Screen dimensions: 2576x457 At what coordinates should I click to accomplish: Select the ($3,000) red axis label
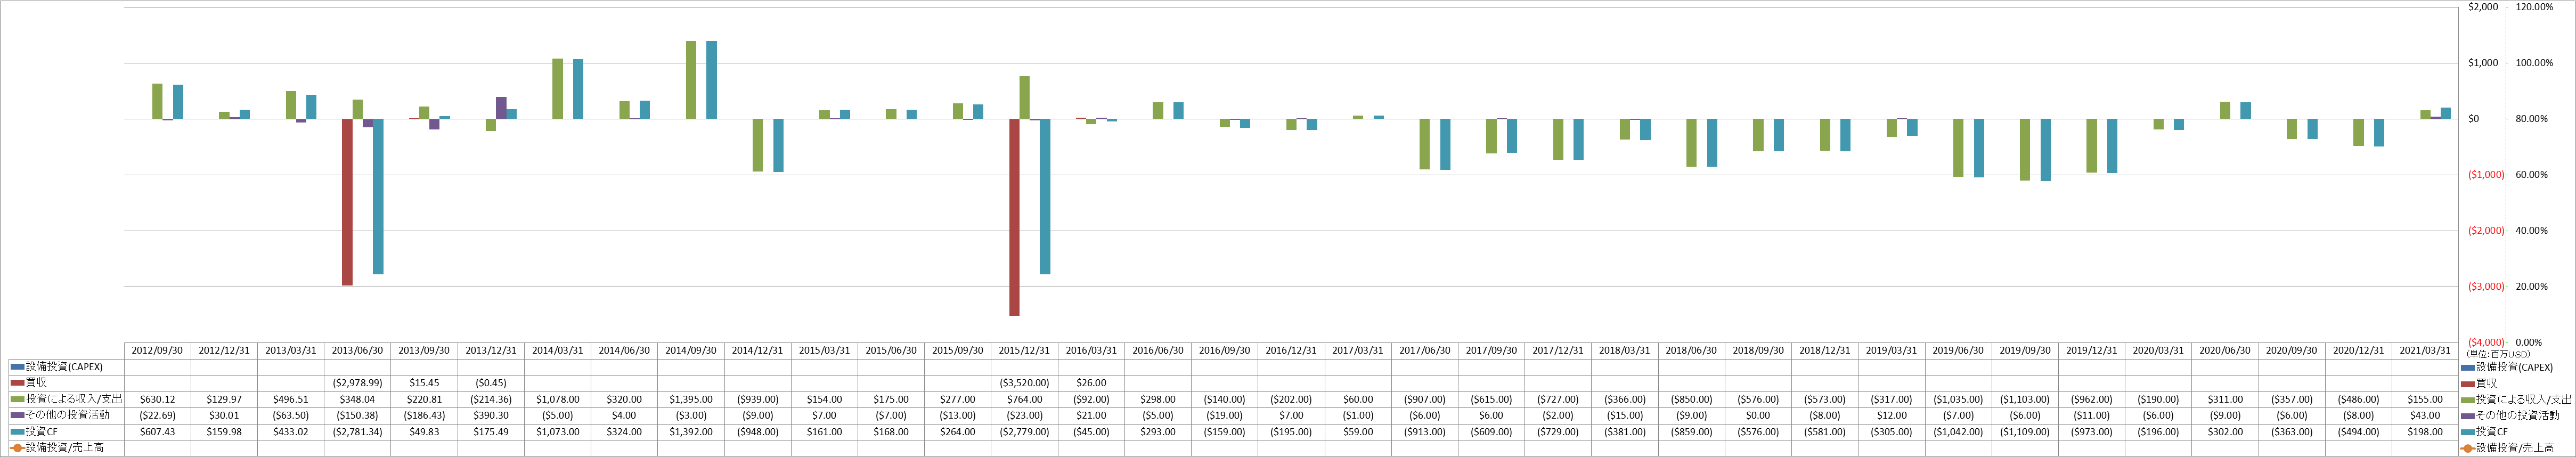coord(2486,287)
